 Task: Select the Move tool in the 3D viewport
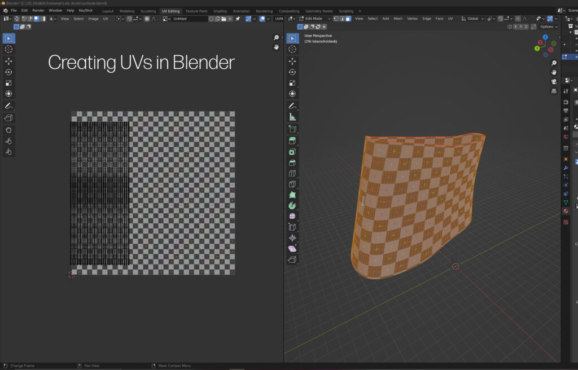[292, 61]
